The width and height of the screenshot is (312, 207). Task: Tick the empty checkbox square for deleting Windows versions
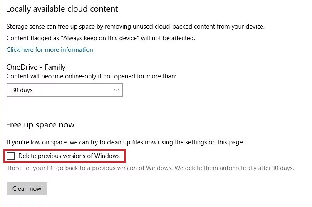(x=11, y=156)
